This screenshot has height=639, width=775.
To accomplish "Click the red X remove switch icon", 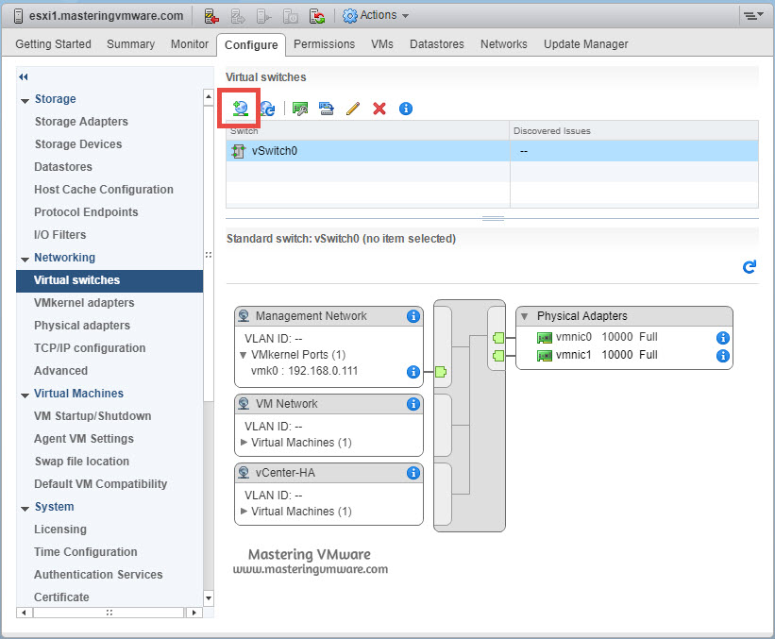I will 379,109.
